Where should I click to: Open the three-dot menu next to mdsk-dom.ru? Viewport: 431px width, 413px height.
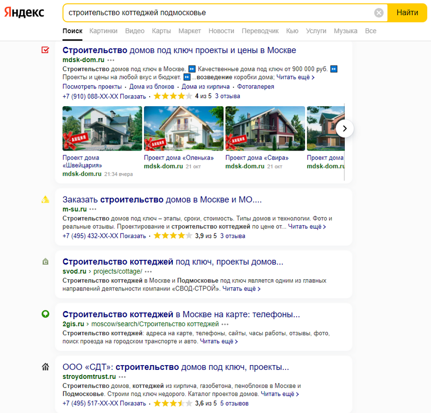click(111, 60)
